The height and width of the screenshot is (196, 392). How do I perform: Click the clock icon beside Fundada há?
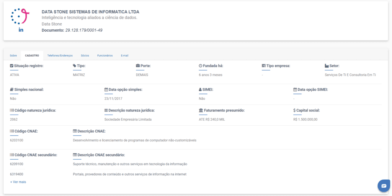pos(200,66)
